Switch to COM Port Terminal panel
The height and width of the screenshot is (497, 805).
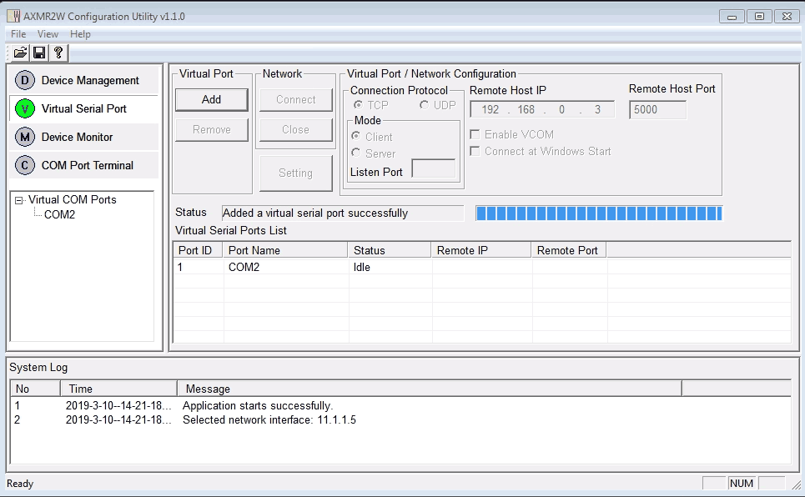click(83, 165)
